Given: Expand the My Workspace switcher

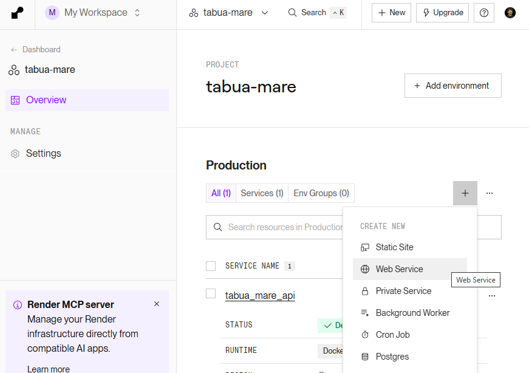Looking at the screenshot, I should click(x=94, y=13).
